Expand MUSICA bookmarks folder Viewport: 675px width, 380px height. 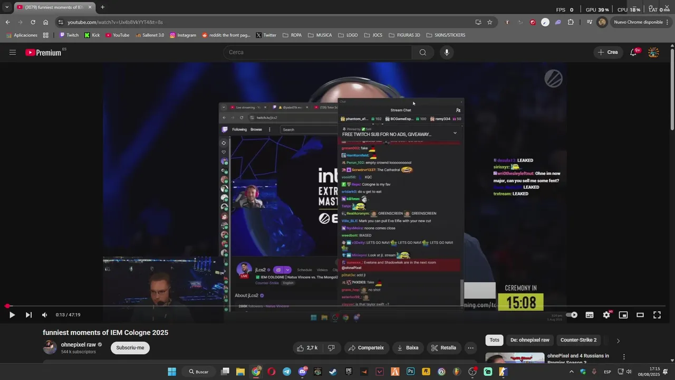tap(320, 35)
